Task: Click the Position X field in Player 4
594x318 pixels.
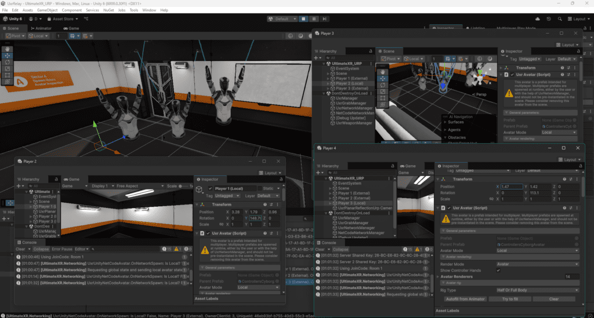Action: 510,187
